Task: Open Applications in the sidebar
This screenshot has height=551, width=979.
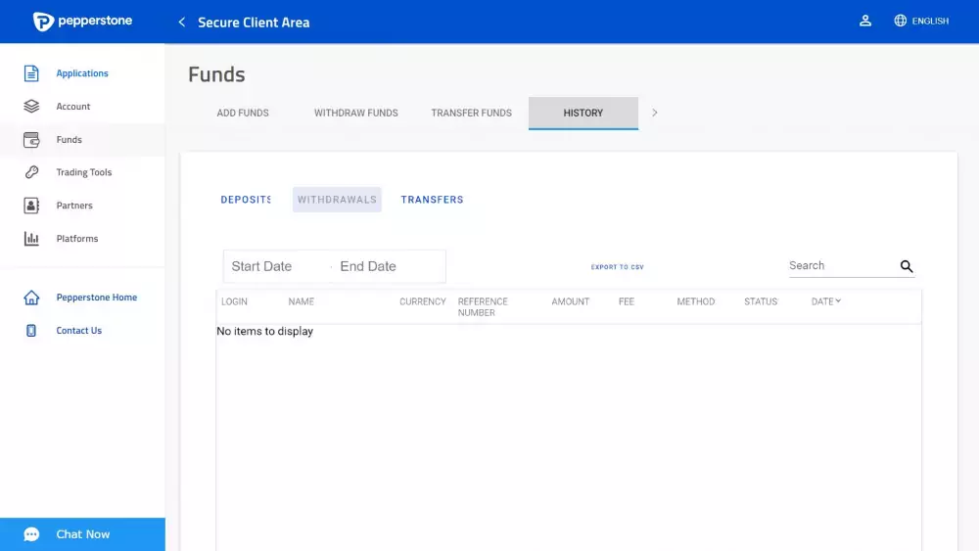Action: (x=82, y=73)
